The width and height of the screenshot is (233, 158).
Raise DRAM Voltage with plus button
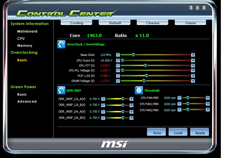click(193, 81)
